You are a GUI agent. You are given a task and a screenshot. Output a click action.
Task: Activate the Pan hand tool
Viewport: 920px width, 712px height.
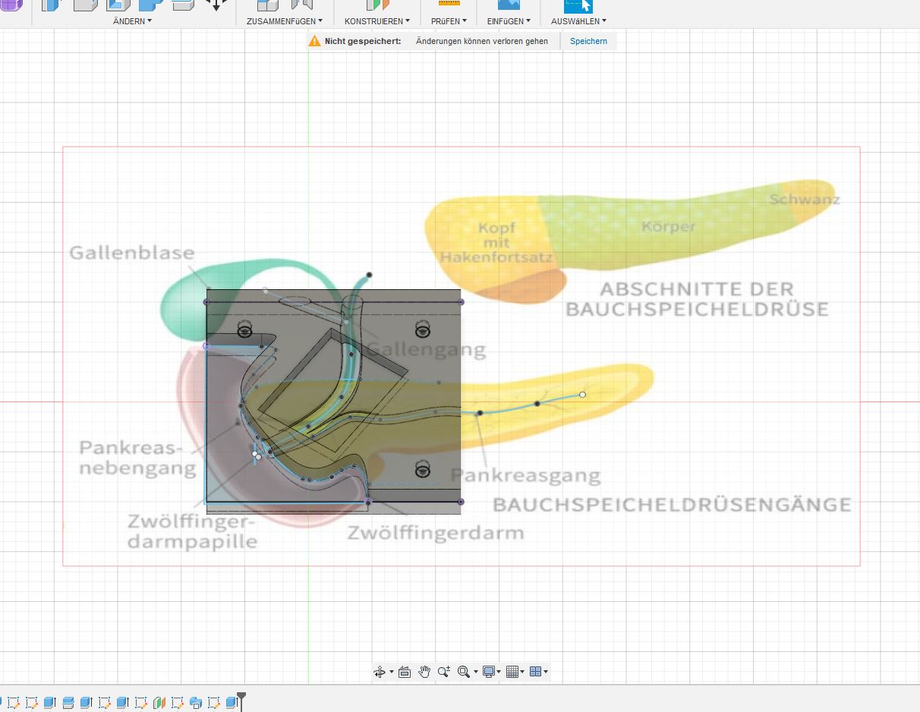[424, 672]
